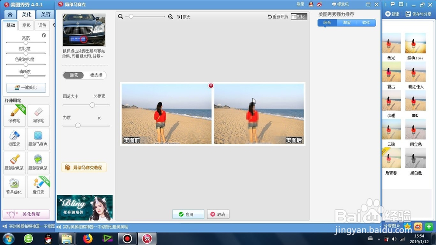Click the Weibo share icon at bottom right
436x245 pixels.
pyautogui.click(x=418, y=227)
